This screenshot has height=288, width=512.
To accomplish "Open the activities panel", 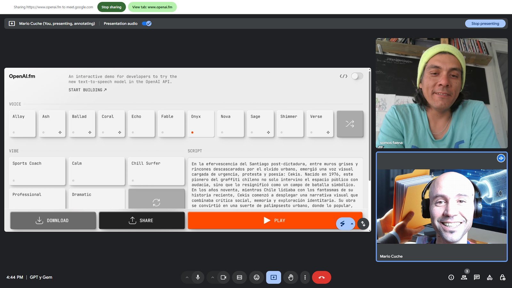I will click(490, 277).
